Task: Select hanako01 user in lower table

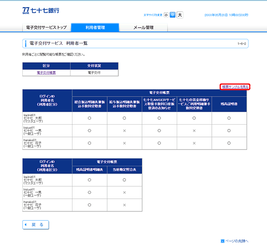Action: tap(47, 205)
